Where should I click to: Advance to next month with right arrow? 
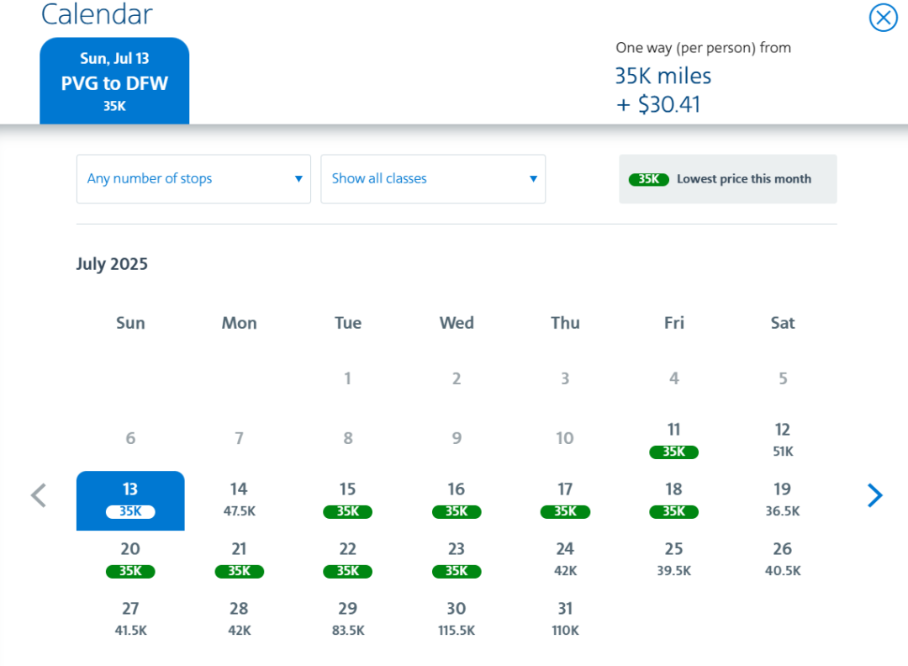[874, 495]
